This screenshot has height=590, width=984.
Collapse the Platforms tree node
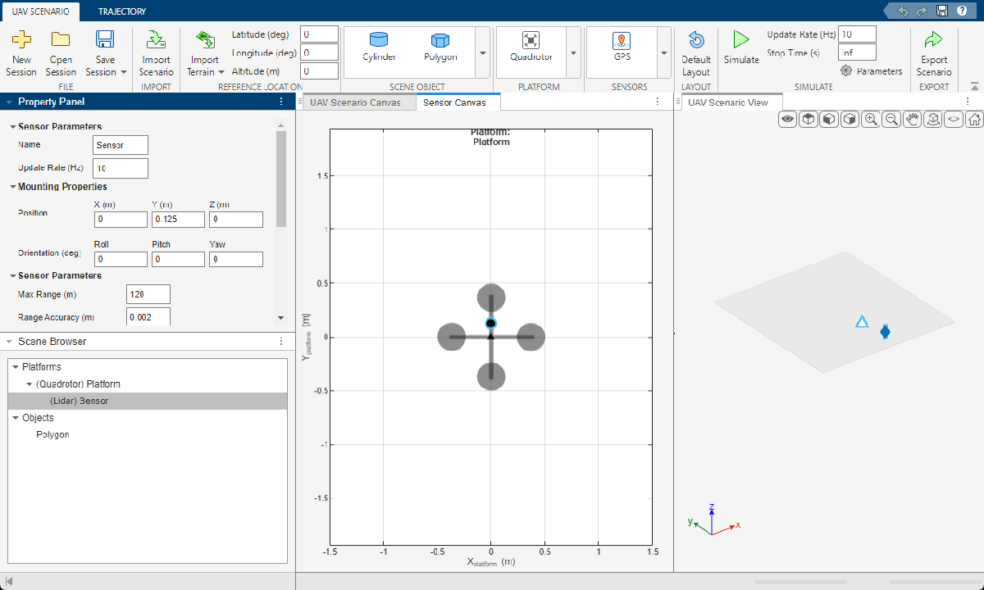pos(15,367)
